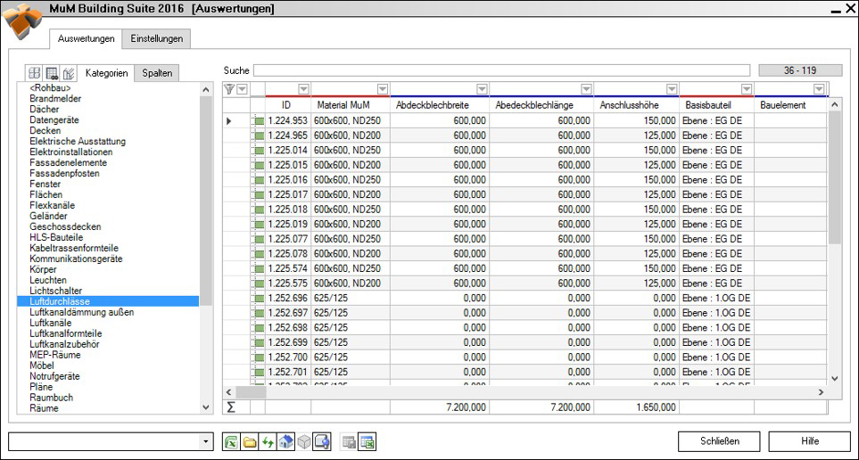
Task: Open the Anschlusshöhe column filter dropdown
Action: point(673,89)
